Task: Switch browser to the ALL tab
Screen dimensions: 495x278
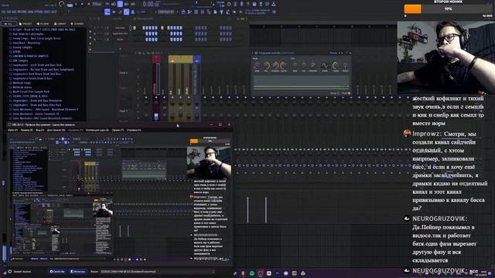Action: pos(9,24)
